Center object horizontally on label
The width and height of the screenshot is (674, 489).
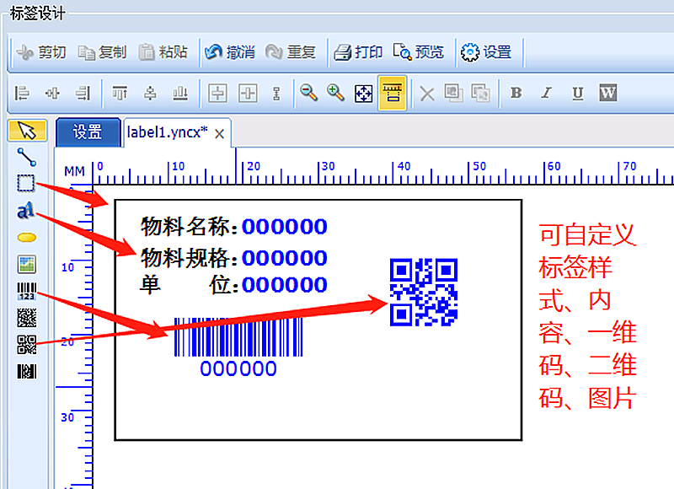click(217, 93)
